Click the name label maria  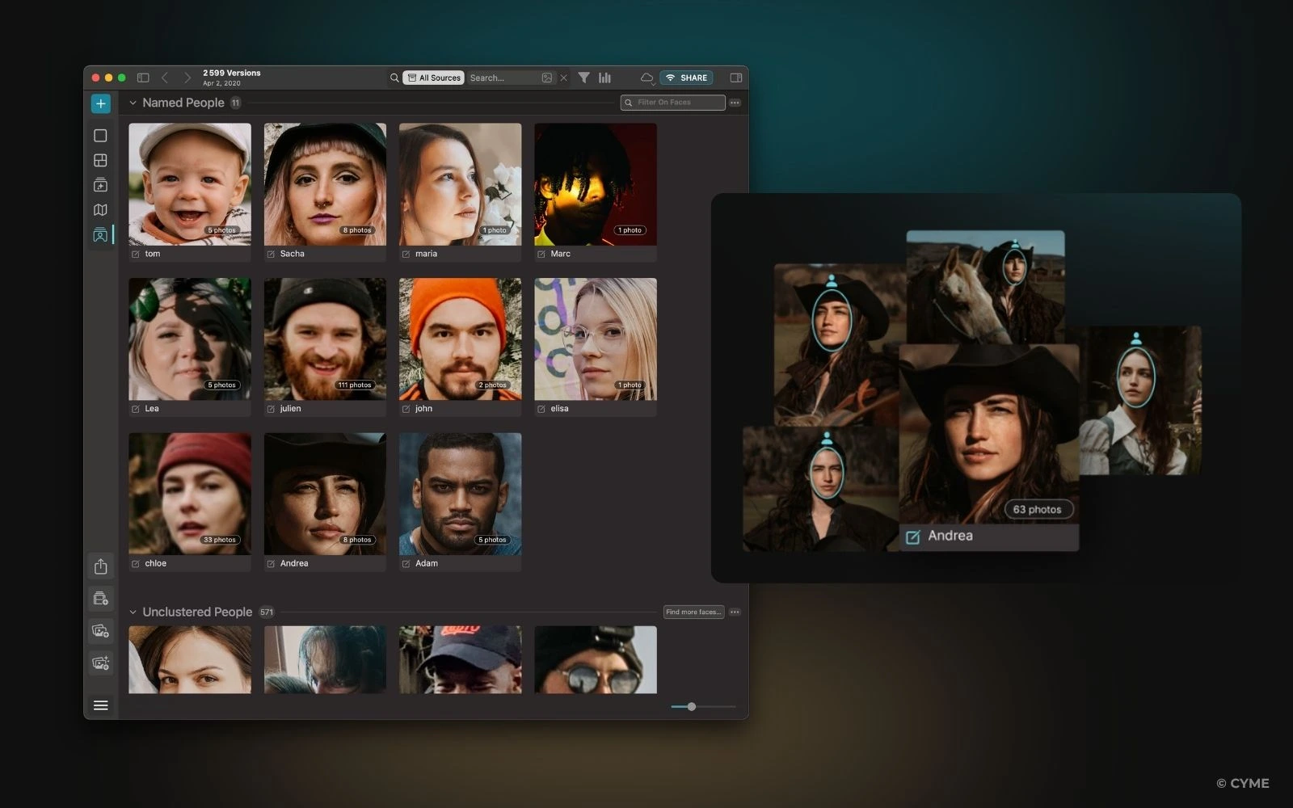426,254
